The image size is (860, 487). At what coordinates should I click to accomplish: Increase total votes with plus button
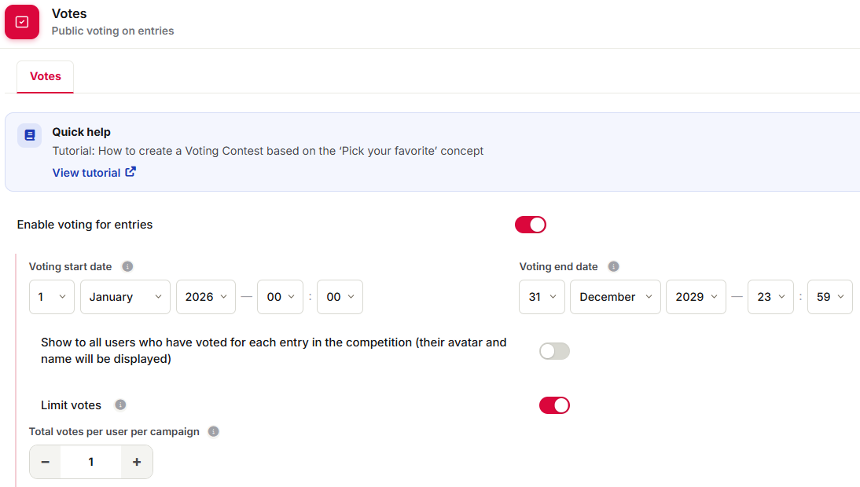[x=137, y=462]
